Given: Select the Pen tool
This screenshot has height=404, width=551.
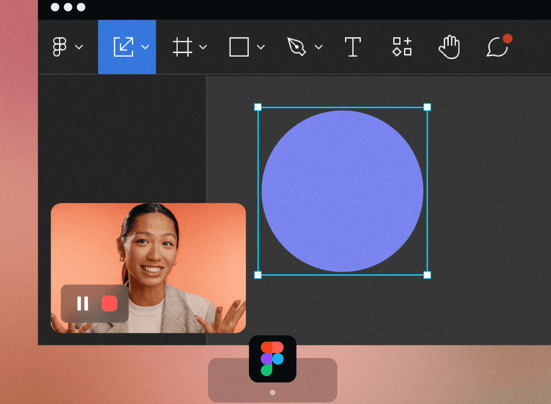Looking at the screenshot, I should pos(298,46).
